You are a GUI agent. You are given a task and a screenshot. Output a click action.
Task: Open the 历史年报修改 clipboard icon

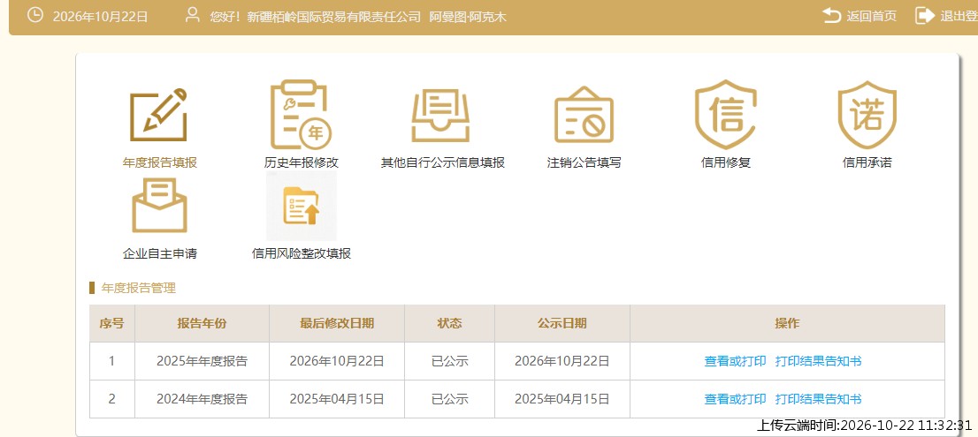[301, 115]
